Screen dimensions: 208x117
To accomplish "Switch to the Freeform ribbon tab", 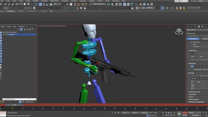I will coord(10,11).
